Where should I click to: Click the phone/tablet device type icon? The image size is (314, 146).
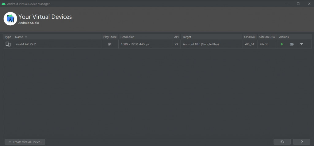point(8,44)
